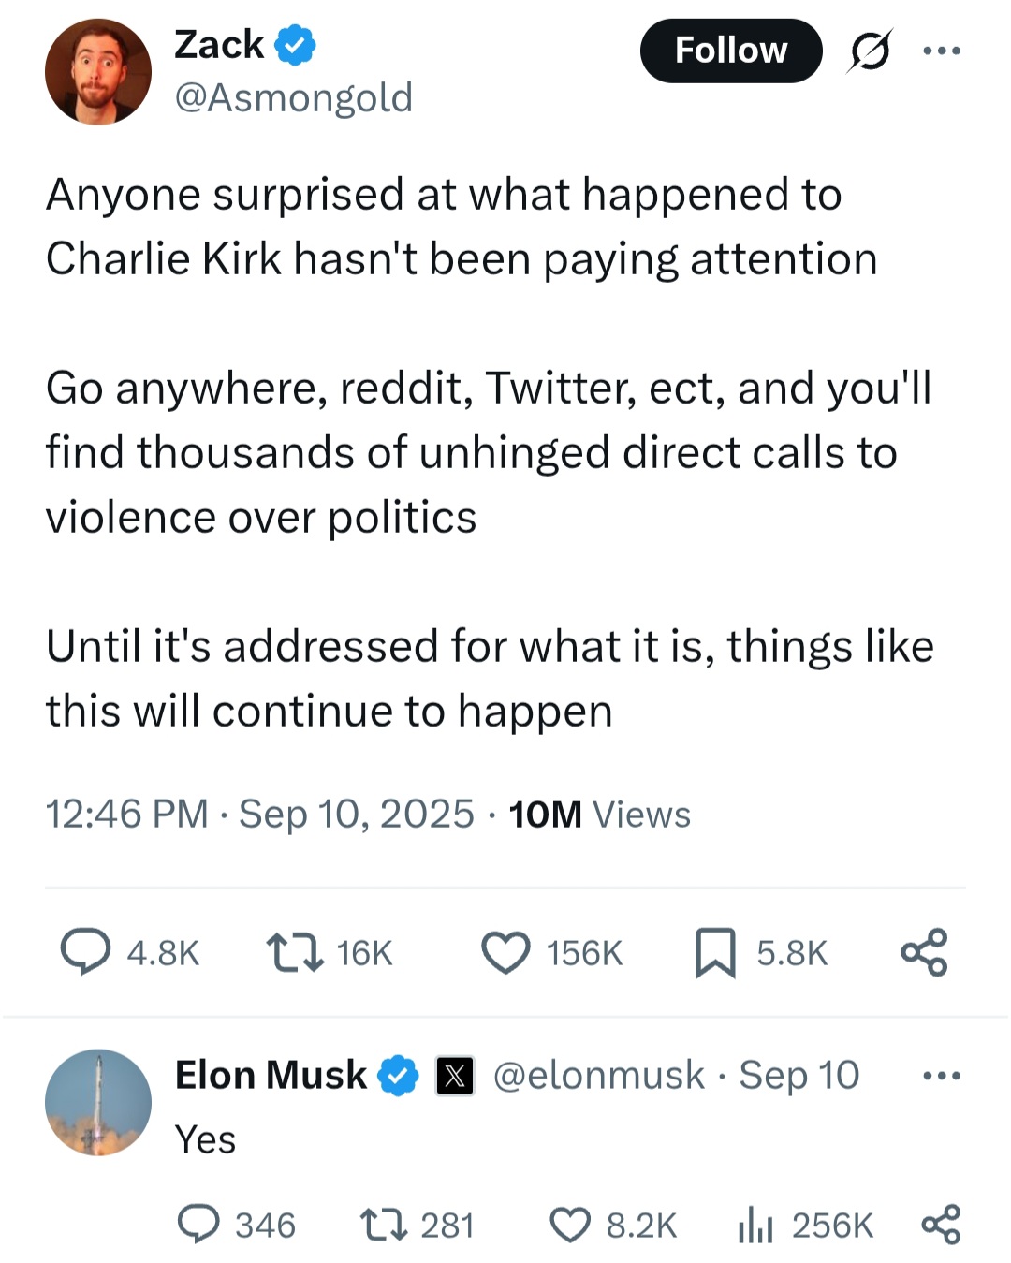1011x1263 pixels.
Task: Open more options on Zack's post
Action: [x=941, y=51]
